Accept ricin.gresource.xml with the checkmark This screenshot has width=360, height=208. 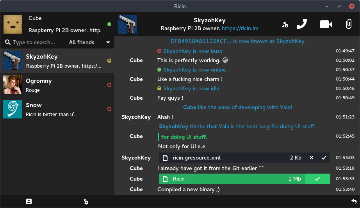[x=324, y=158]
